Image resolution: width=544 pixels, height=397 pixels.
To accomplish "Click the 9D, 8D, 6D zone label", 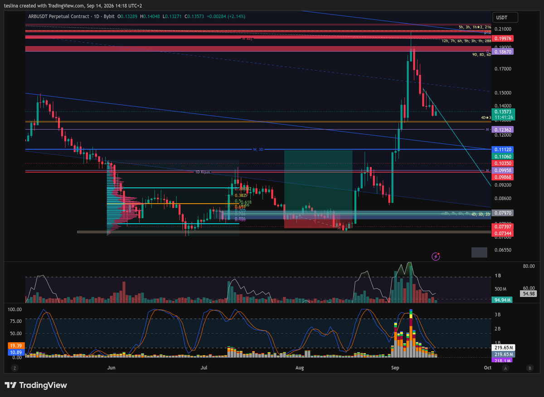I will [x=482, y=55].
